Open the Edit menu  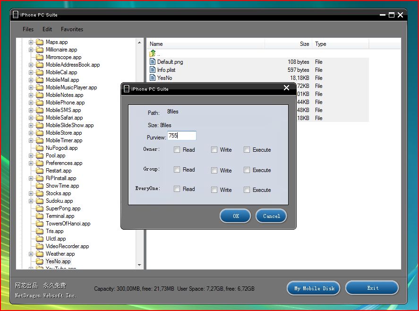[47, 29]
